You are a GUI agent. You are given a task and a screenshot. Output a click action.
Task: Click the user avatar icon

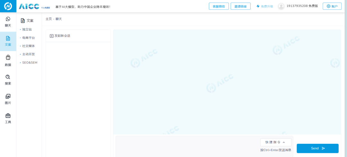pyautogui.click(x=281, y=6)
